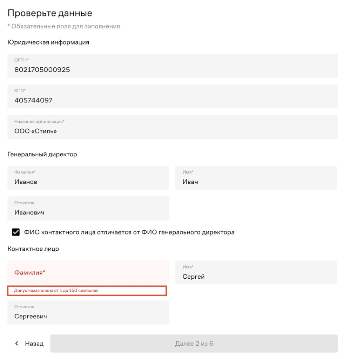Click the required fields note text
The image size is (344, 359).
tap(64, 26)
